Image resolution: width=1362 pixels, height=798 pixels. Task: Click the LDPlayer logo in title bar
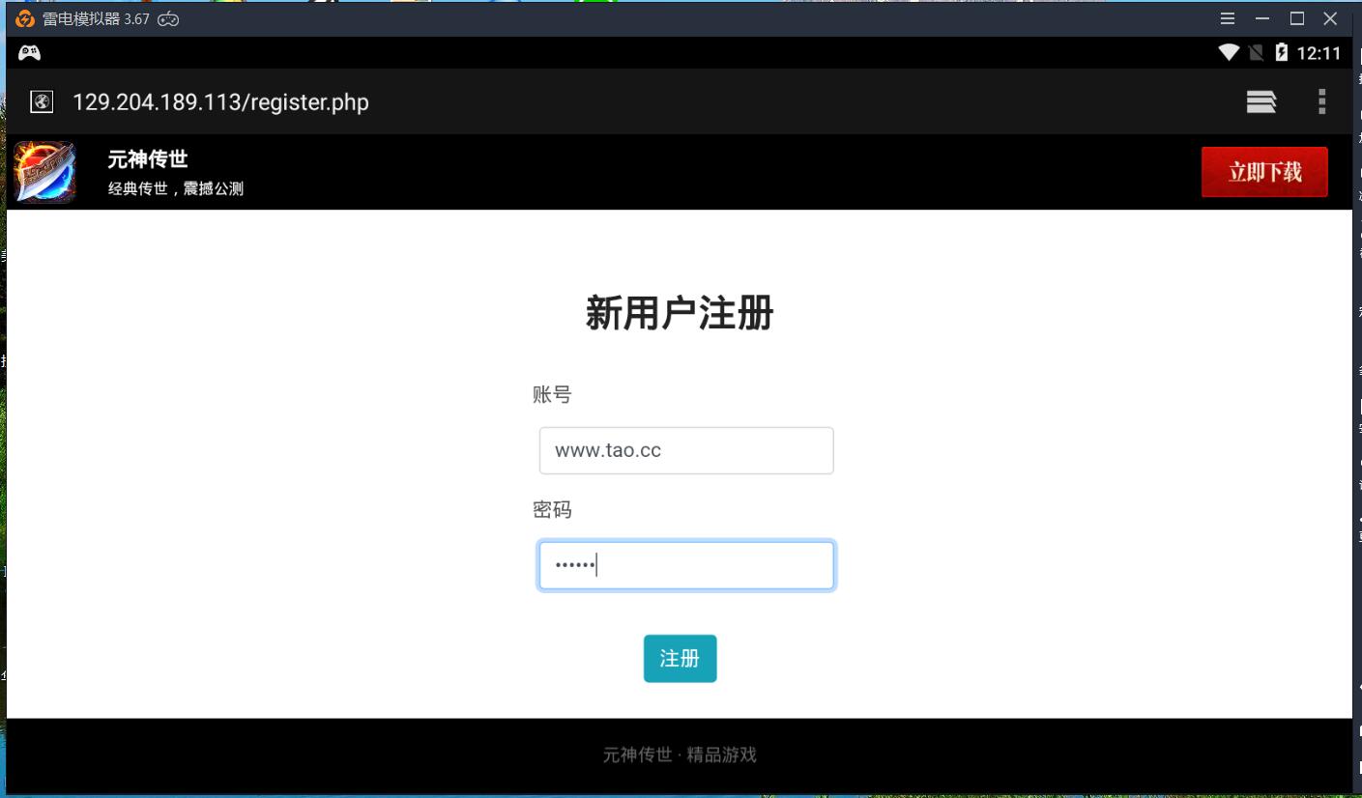[x=24, y=18]
